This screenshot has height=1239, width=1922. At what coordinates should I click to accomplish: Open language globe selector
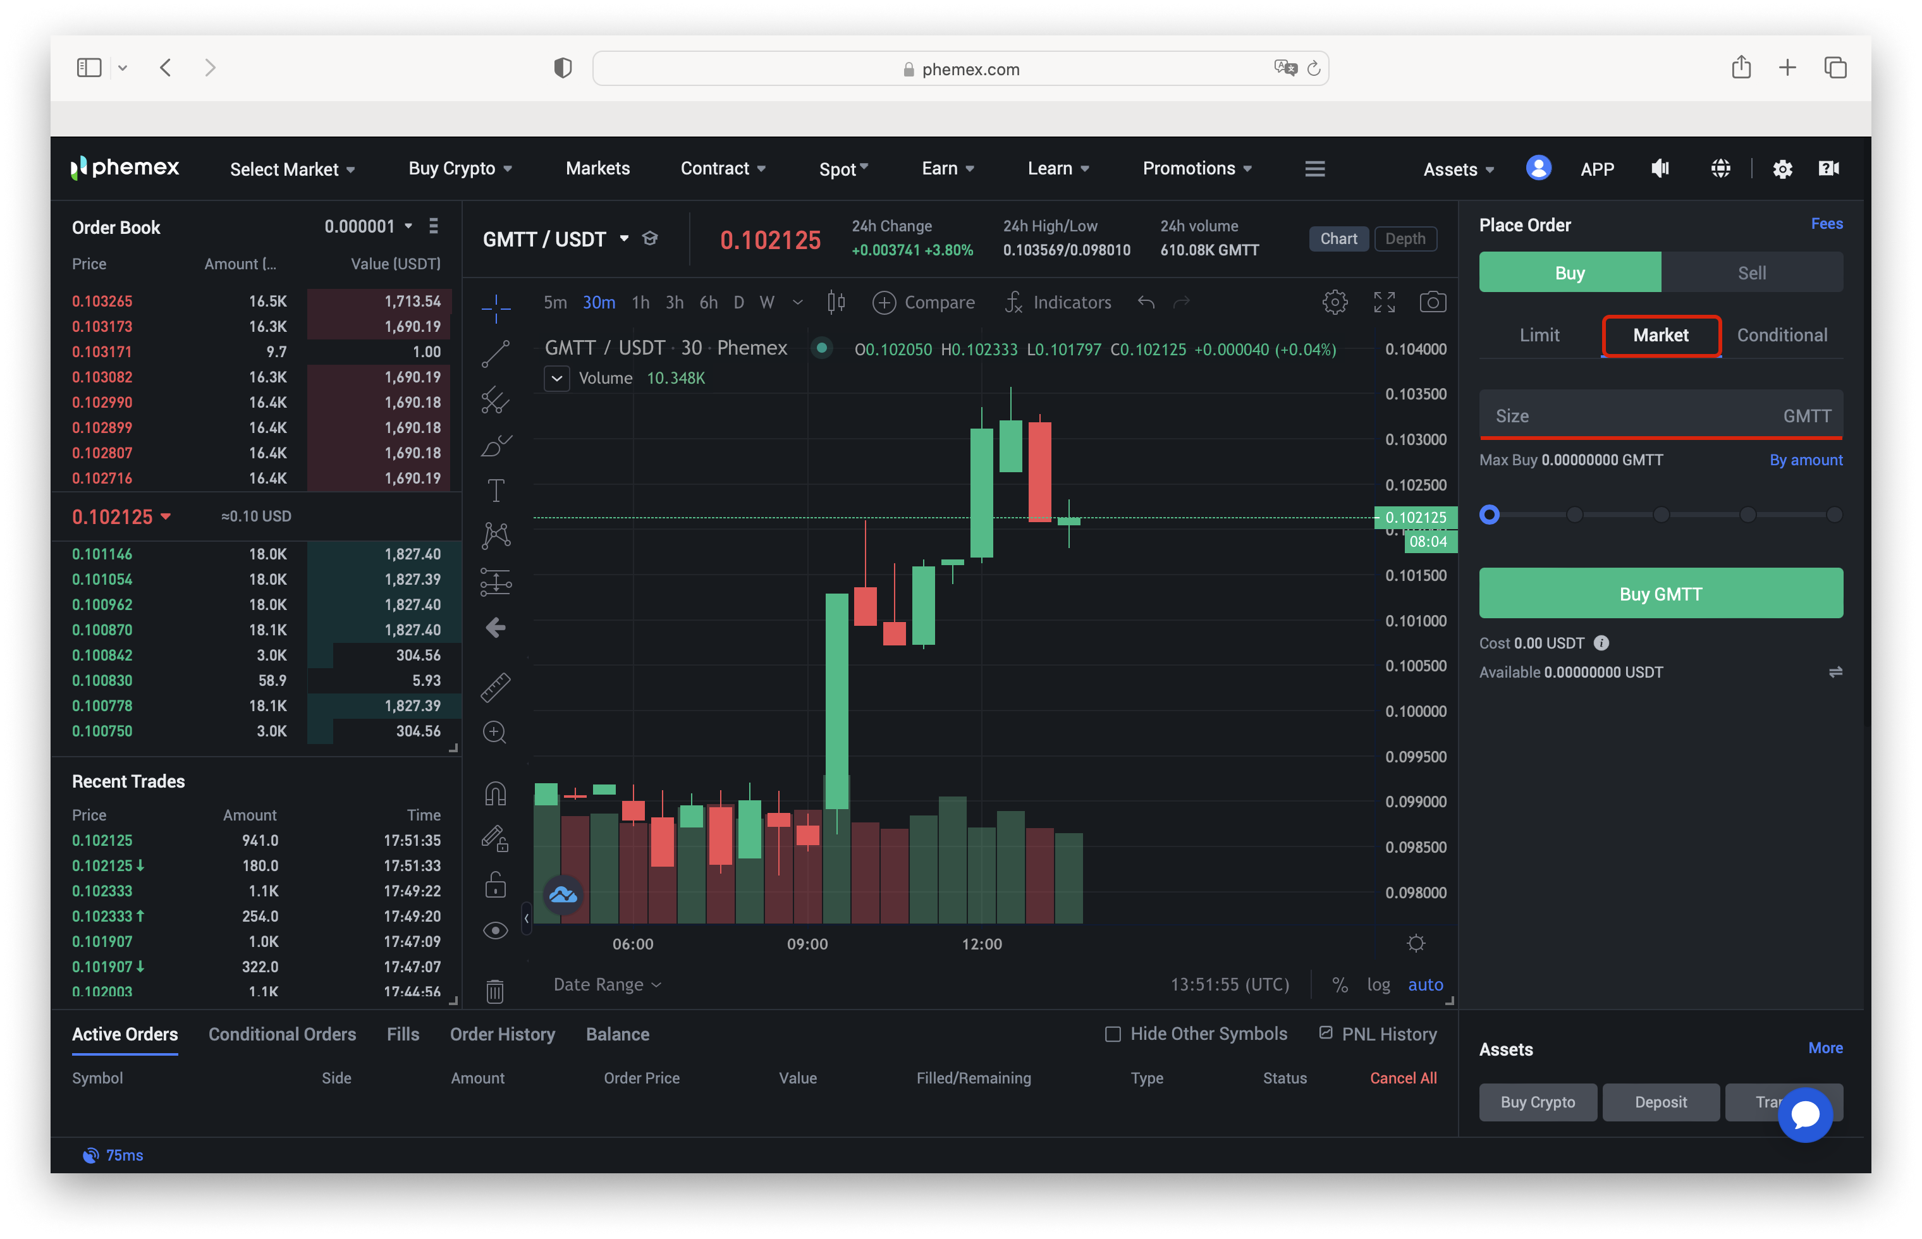point(1720,168)
